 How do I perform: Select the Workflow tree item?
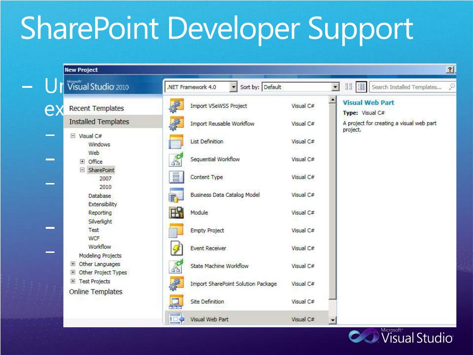pos(100,247)
